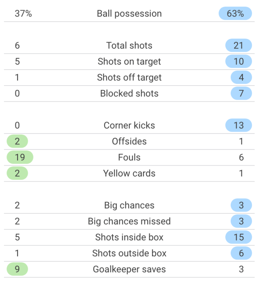Click the Shots on target label

129,61
